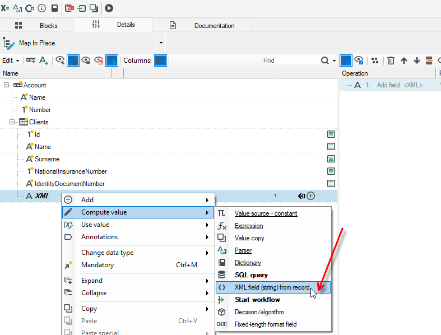Choose Expression in Compute value submenu
Image resolution: width=441 pixels, height=335 pixels.
tap(273, 226)
